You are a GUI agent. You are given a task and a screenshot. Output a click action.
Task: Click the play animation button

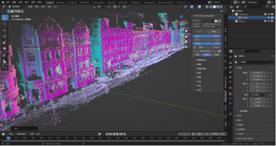pyautogui.click(x=117, y=134)
